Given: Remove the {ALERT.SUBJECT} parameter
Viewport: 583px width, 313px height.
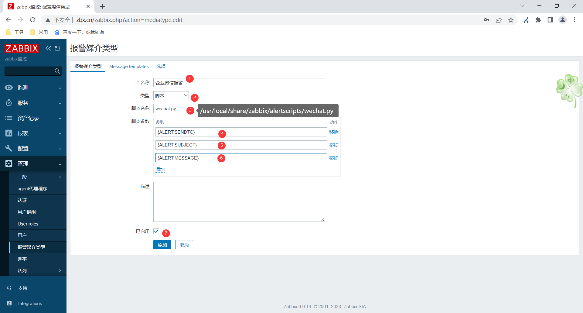Looking at the screenshot, I should coord(334,145).
